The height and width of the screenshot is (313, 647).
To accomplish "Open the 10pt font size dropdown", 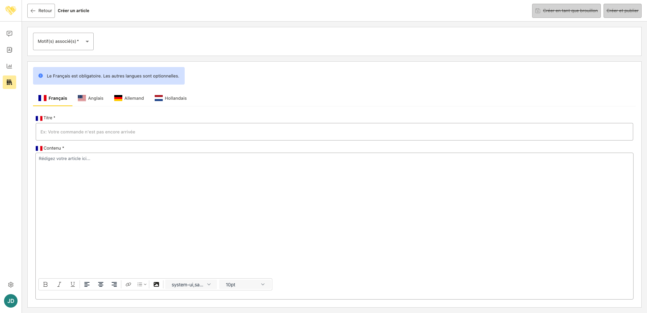I will (245, 284).
